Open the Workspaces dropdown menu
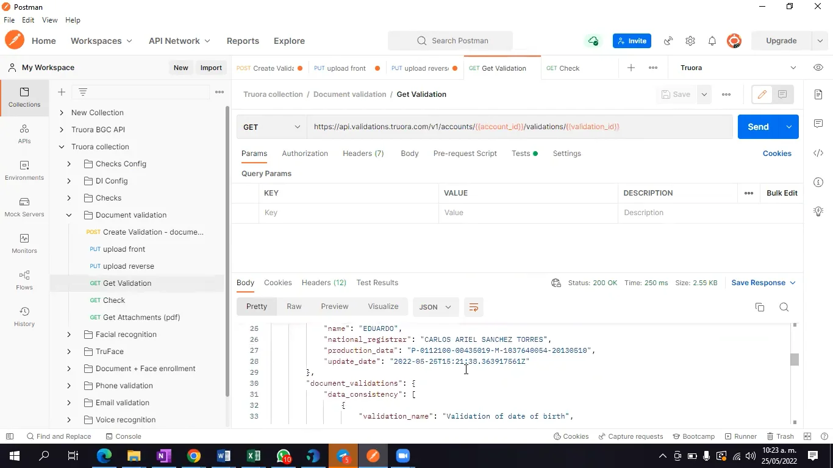This screenshot has height=468, width=833. point(101,41)
